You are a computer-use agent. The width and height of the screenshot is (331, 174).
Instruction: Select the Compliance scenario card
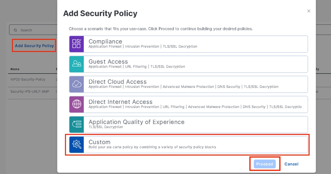pyautogui.click(x=189, y=44)
